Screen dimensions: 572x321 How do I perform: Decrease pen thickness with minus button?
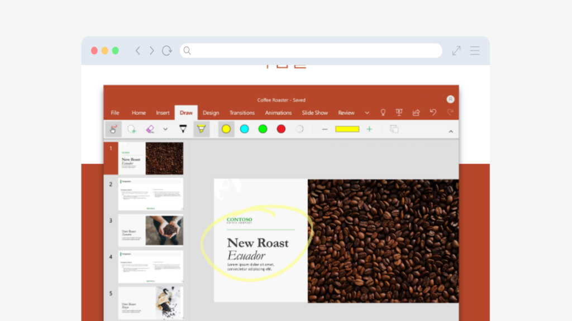(325, 129)
